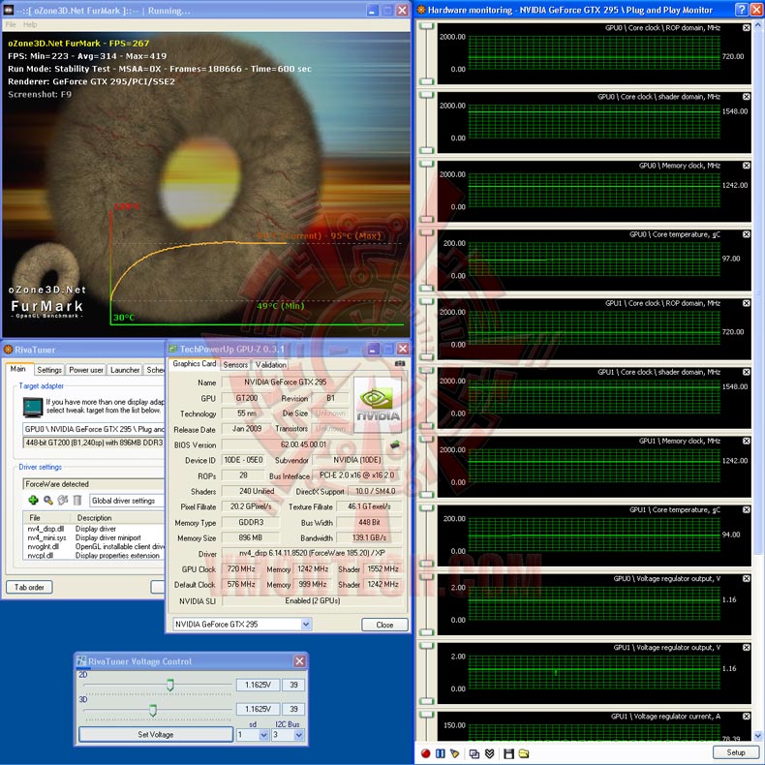Open the Launcher tab in RivaTuner
The width and height of the screenshot is (765, 765).
point(125,370)
